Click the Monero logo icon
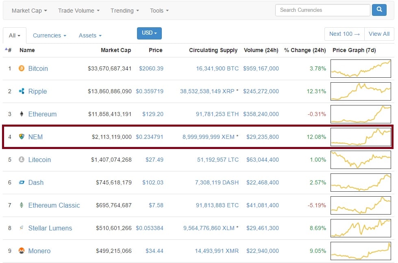Screen dimensions: 398x263 pos(22,251)
